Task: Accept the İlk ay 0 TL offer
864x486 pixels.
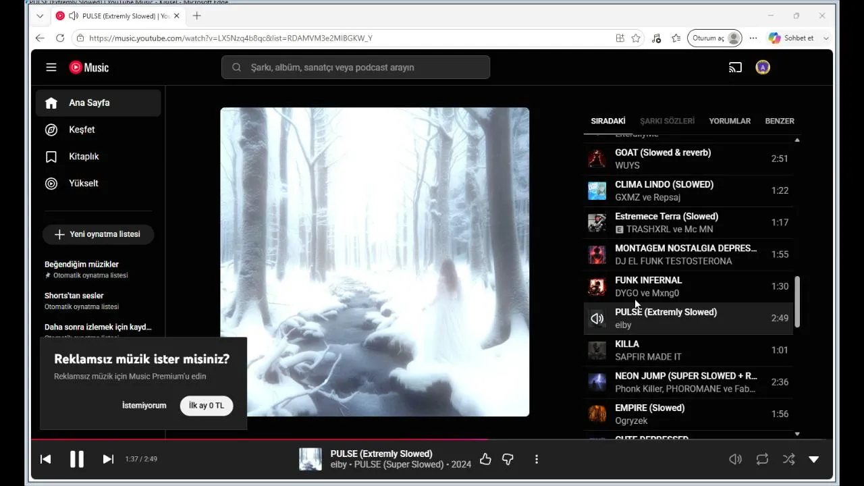Action: click(x=207, y=406)
